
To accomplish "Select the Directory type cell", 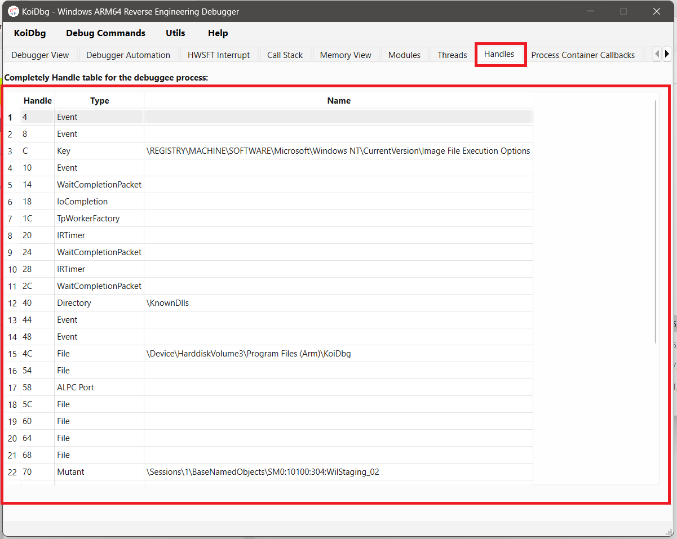I will [100, 303].
